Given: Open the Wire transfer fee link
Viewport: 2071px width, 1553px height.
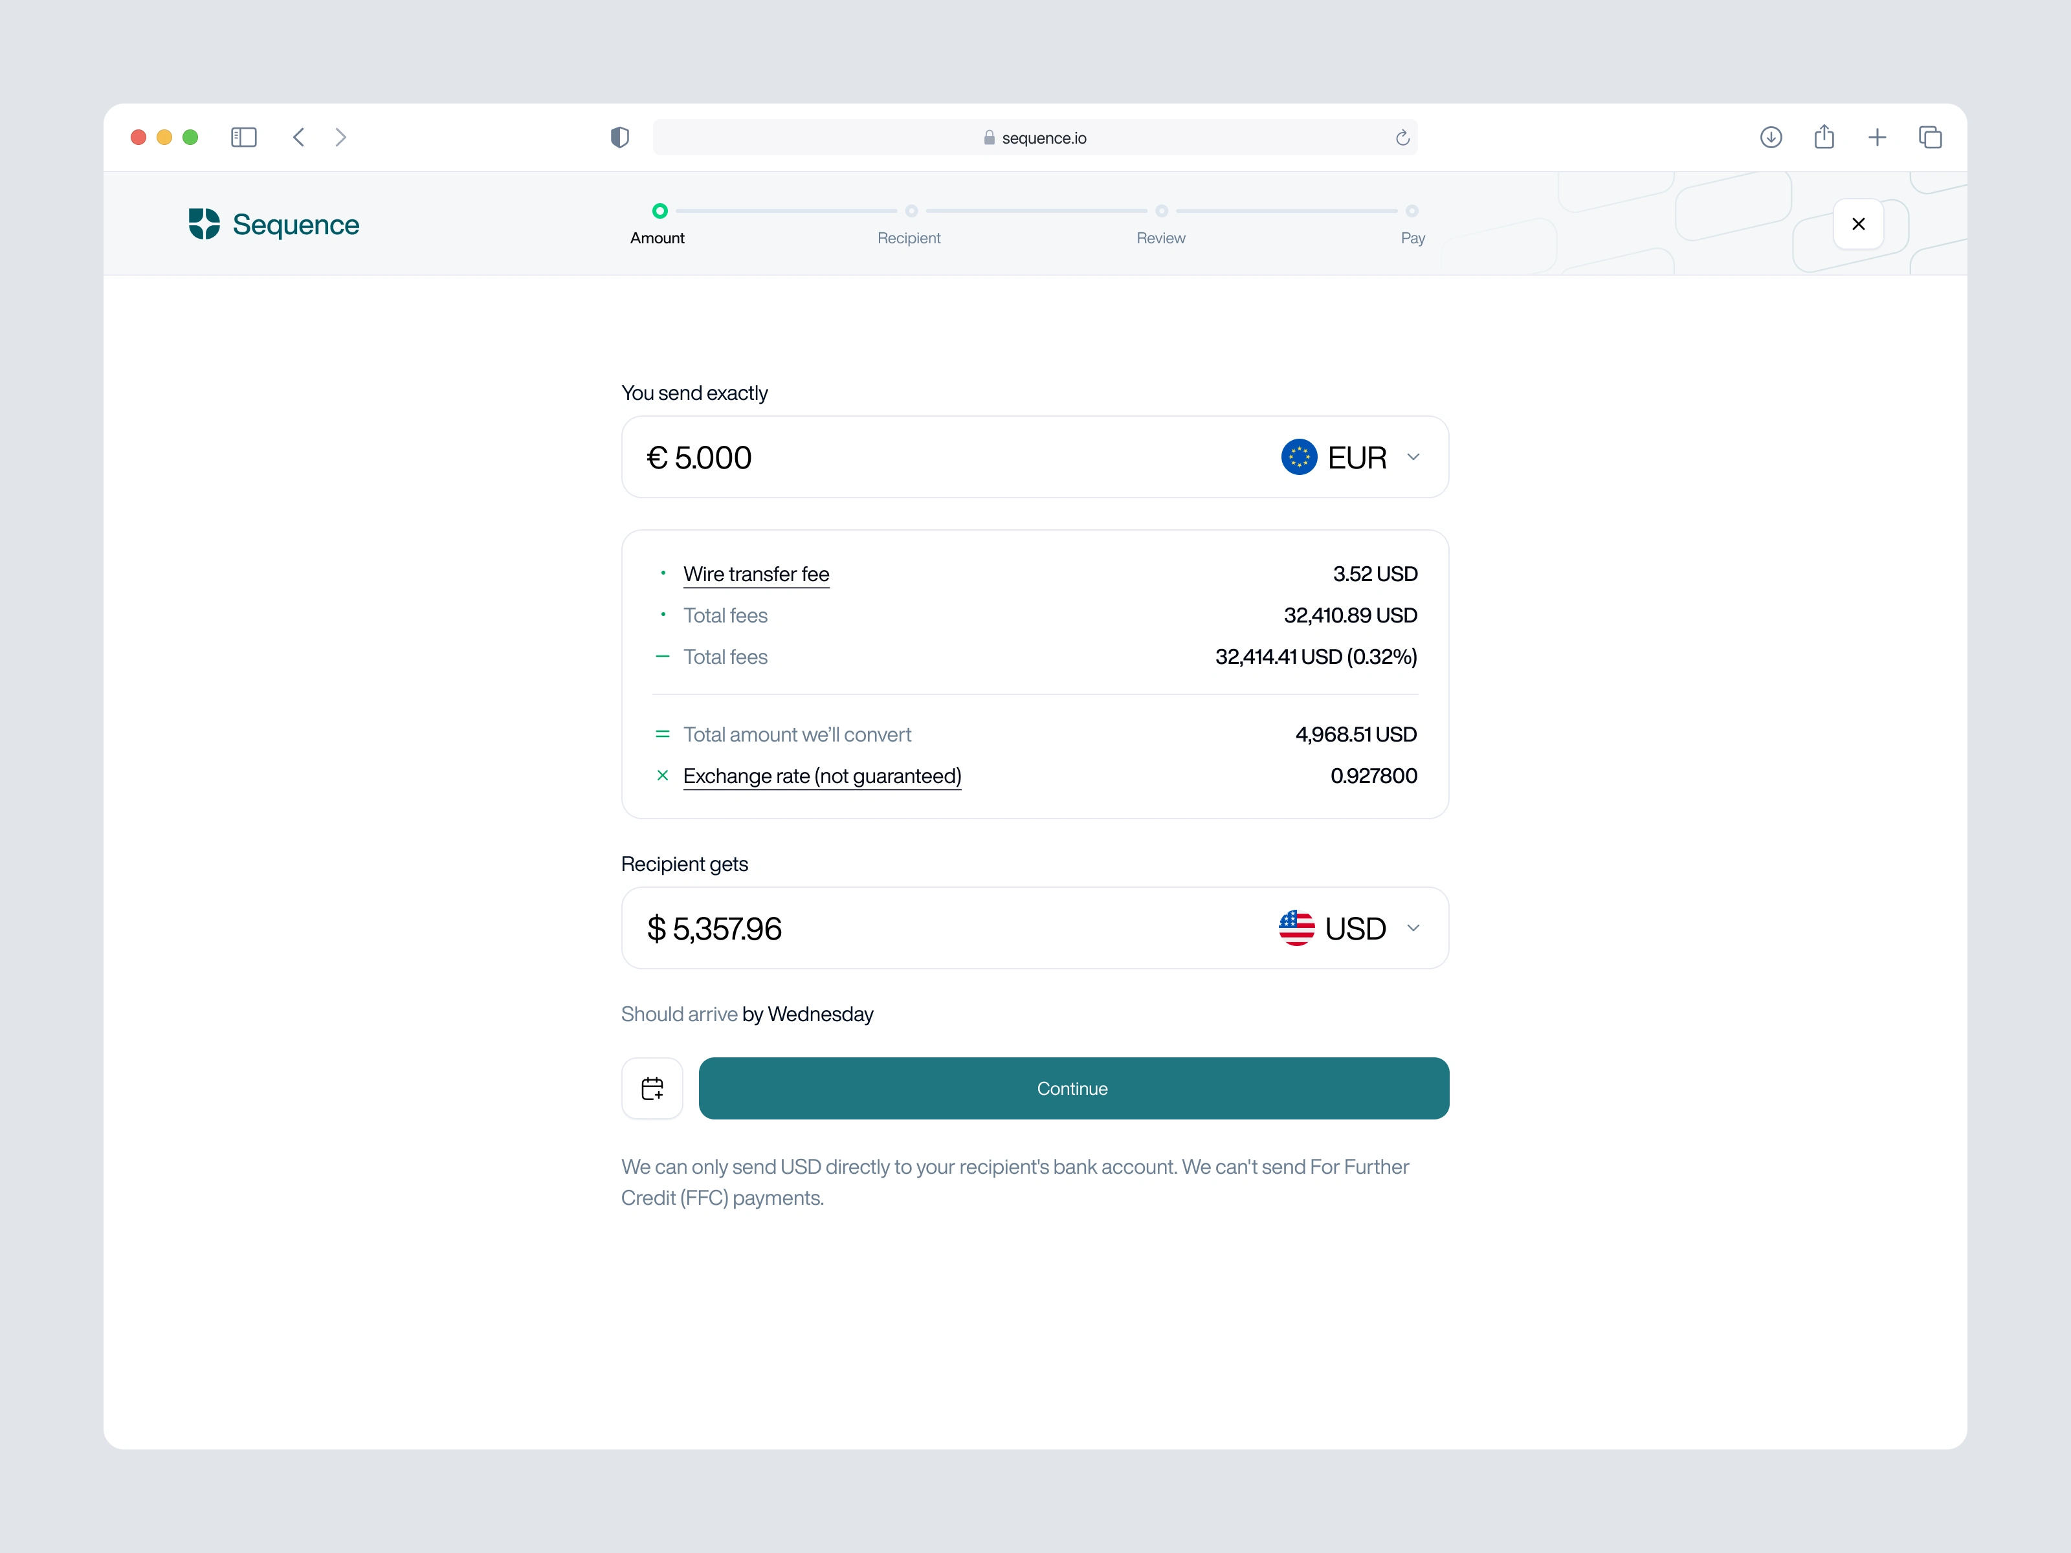Looking at the screenshot, I should tap(755, 574).
